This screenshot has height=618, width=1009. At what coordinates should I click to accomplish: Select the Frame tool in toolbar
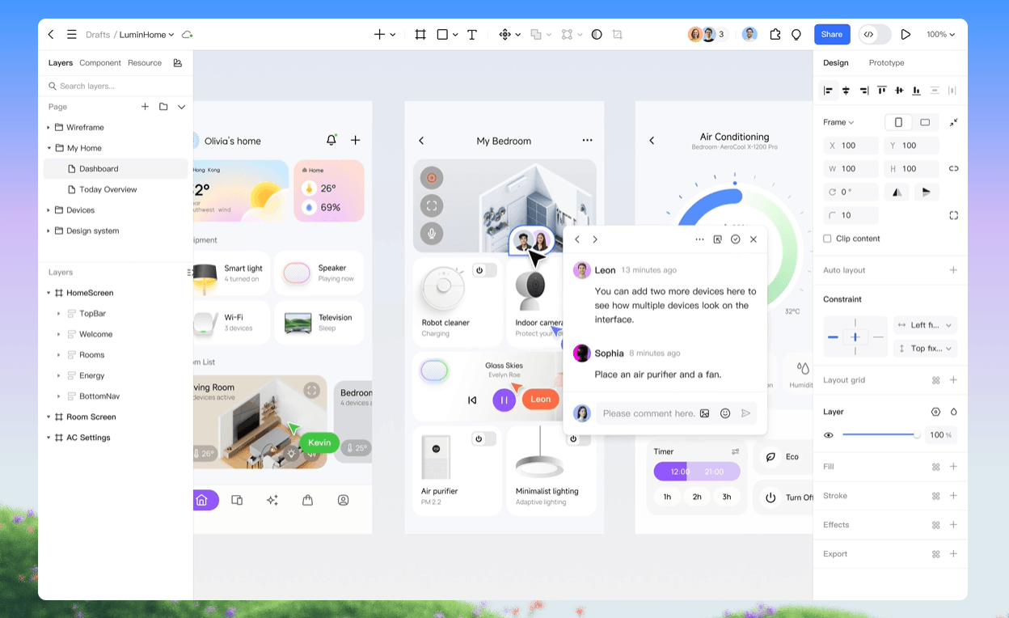pos(420,35)
